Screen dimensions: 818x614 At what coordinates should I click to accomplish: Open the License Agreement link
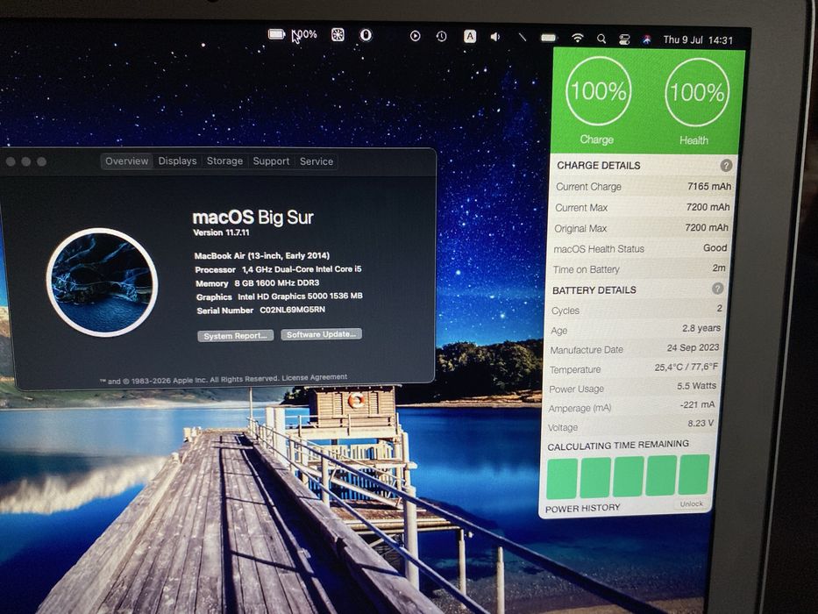[314, 377]
